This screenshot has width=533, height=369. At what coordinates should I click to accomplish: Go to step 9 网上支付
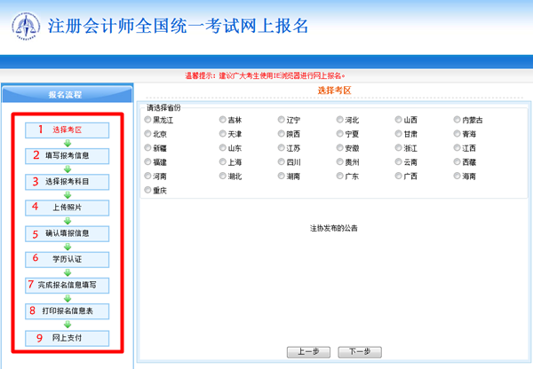click(x=68, y=338)
